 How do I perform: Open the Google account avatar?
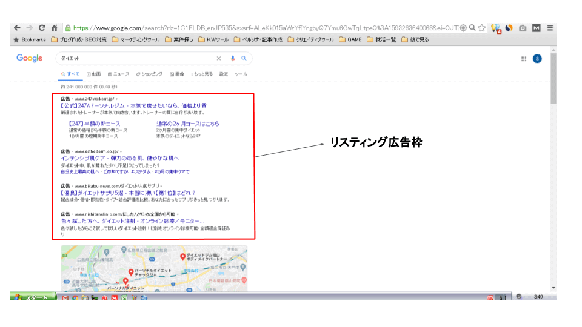[537, 59]
